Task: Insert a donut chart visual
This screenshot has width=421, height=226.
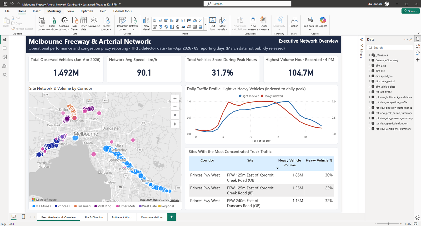Action: coord(166,27)
